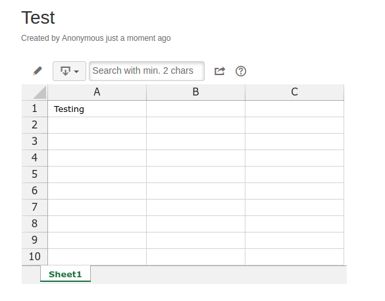
Task: Click the pencil edit icon
Action: 38,71
